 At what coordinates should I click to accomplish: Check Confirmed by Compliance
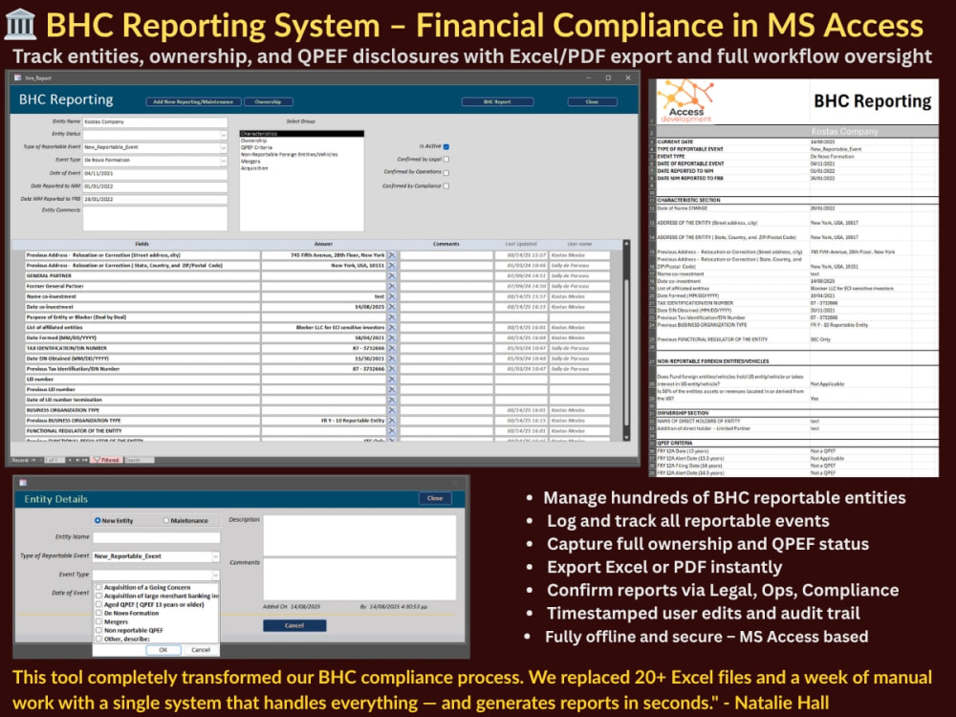pyautogui.click(x=446, y=186)
